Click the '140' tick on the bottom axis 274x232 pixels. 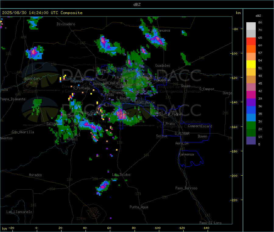206,228
